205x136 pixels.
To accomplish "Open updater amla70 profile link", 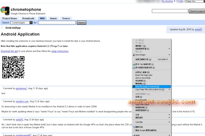I will [198, 29].
